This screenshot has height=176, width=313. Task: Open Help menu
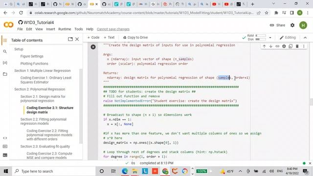tap(89, 29)
